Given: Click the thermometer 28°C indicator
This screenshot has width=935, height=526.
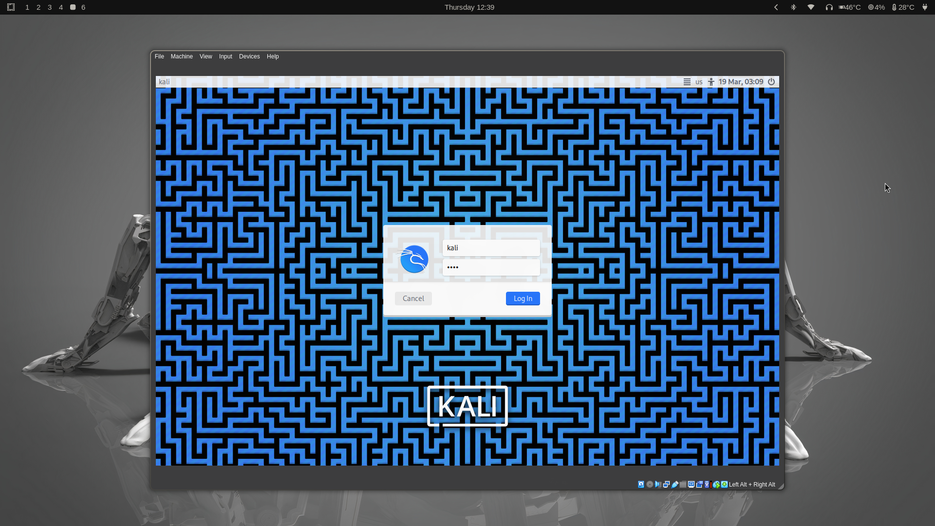Looking at the screenshot, I should [x=903, y=7].
